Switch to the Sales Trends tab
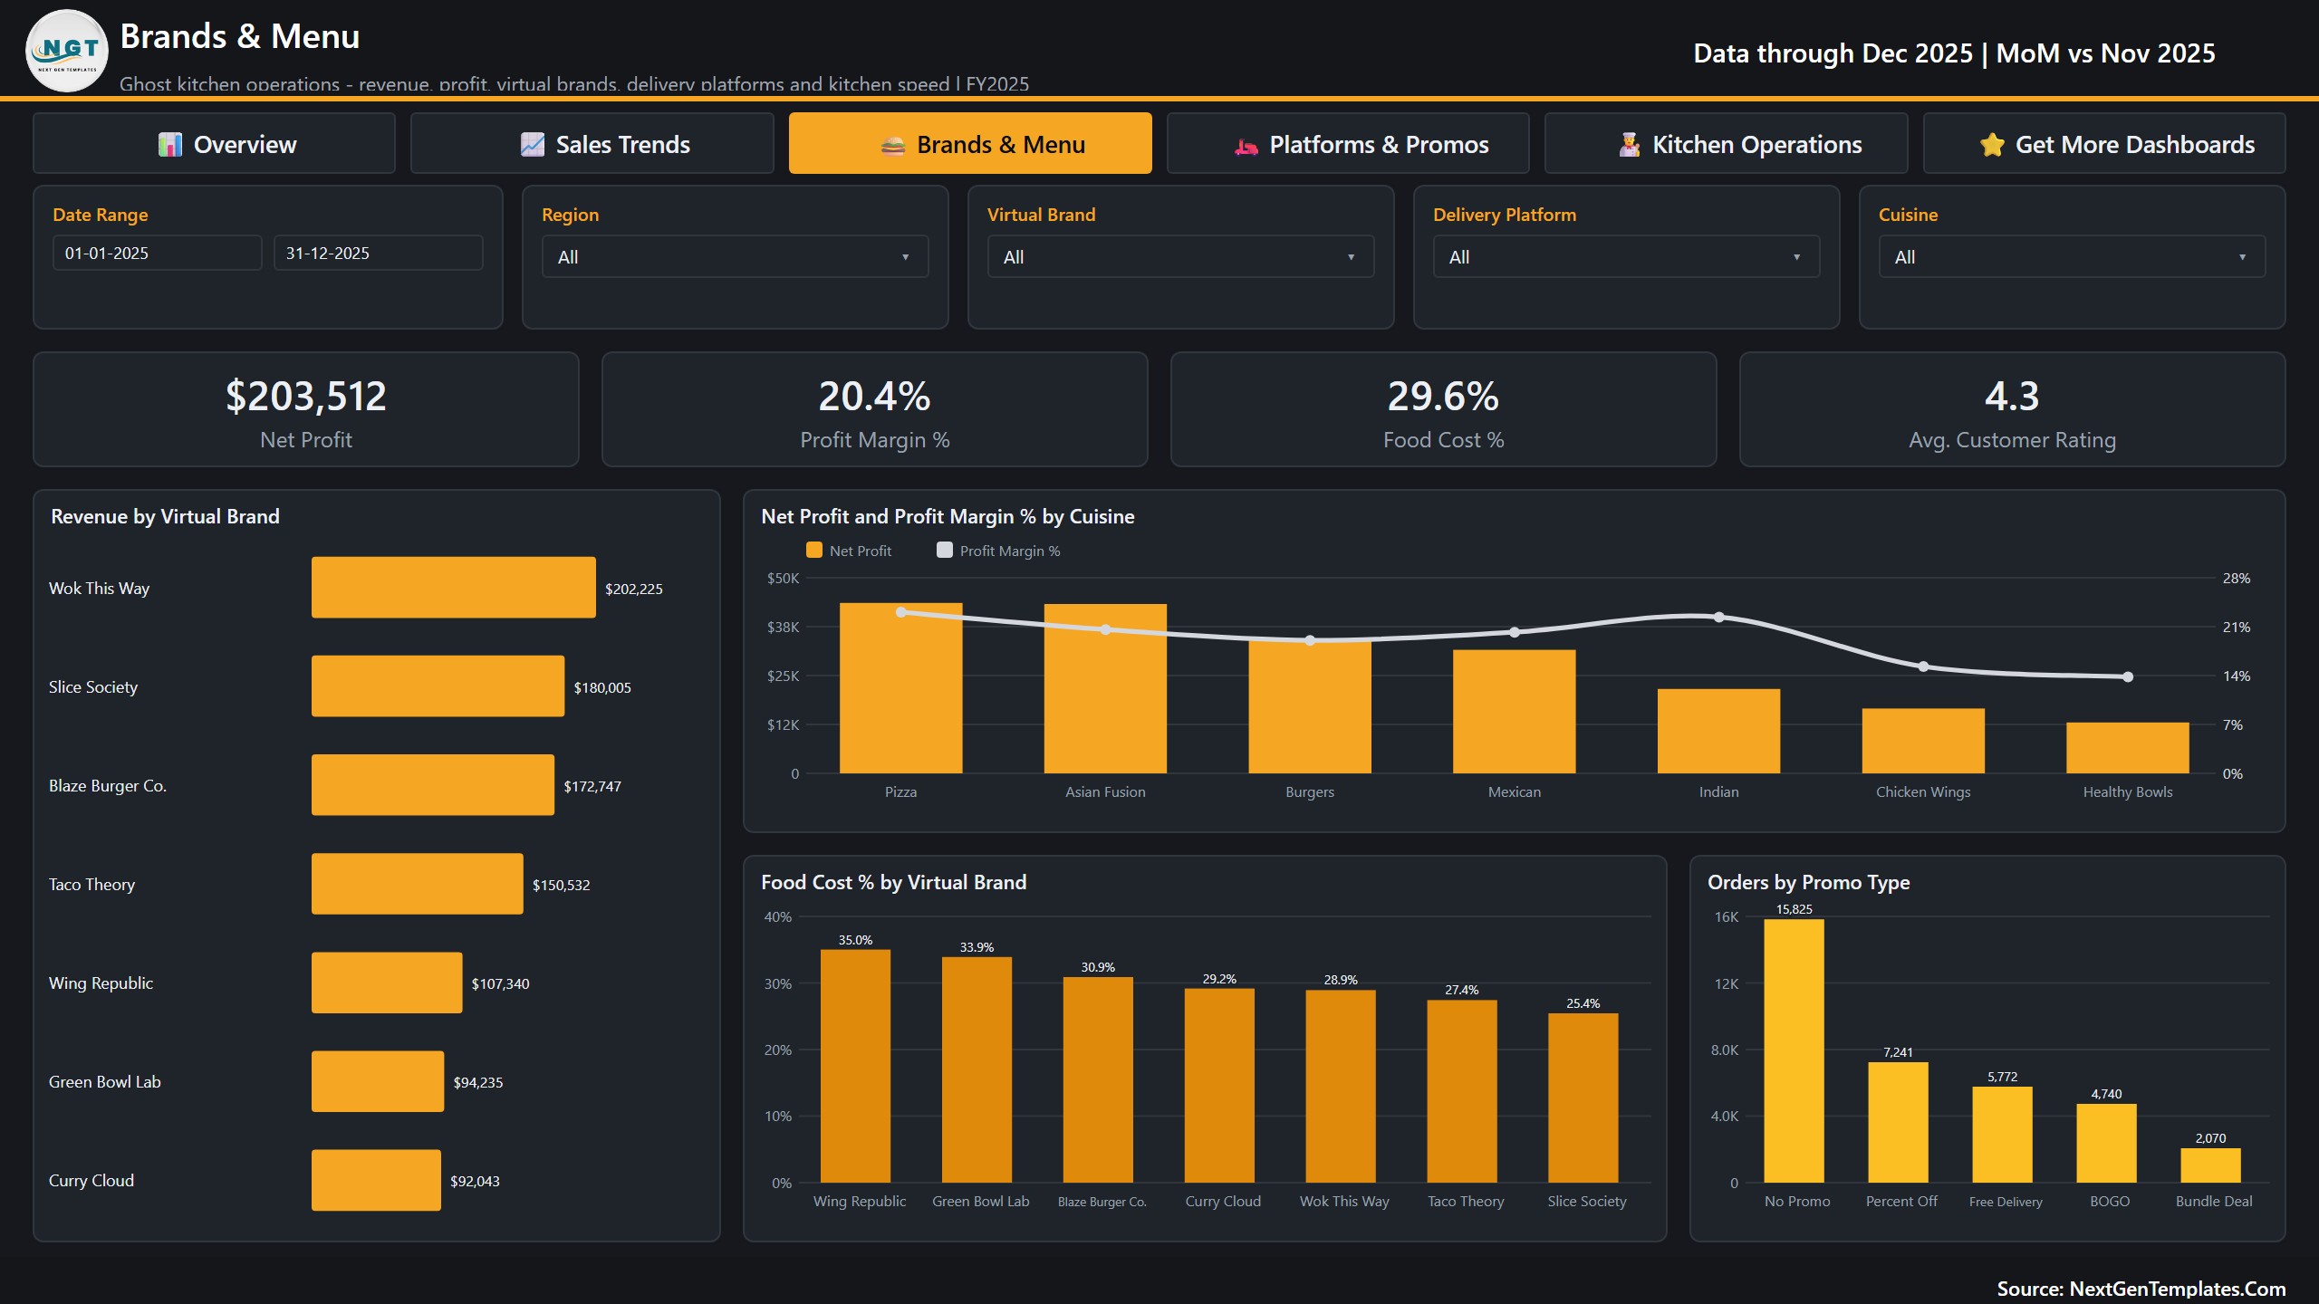The width and height of the screenshot is (2319, 1304). tap(592, 143)
